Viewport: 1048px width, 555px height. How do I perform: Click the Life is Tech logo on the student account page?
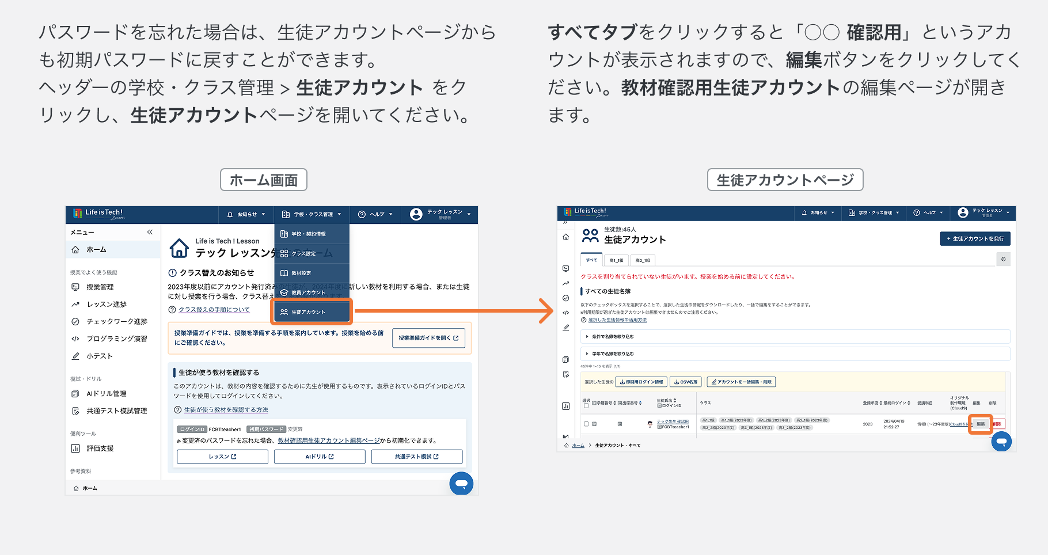click(x=585, y=212)
